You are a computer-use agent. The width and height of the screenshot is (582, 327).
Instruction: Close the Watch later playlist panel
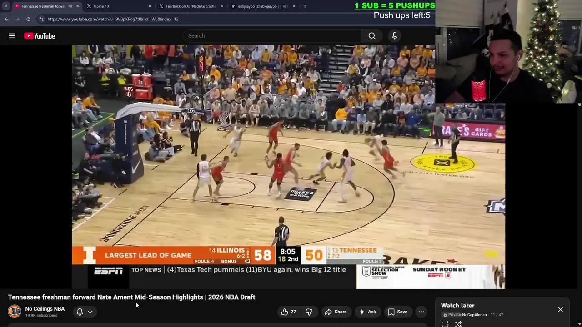click(x=560, y=309)
